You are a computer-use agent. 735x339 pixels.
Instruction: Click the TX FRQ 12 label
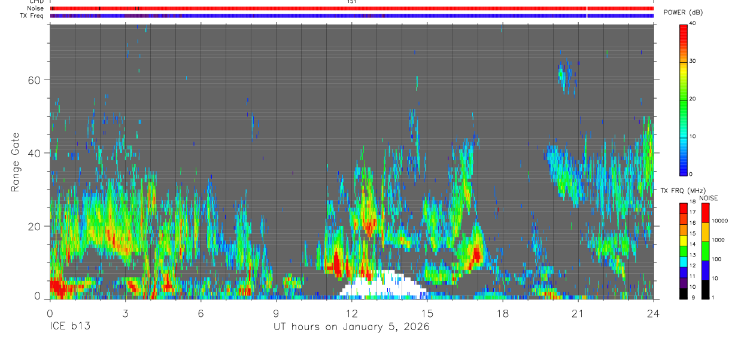coord(693,267)
